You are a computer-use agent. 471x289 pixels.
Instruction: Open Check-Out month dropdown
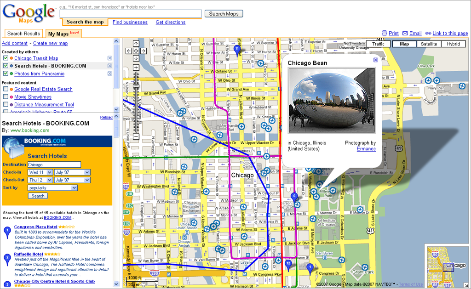(x=72, y=180)
